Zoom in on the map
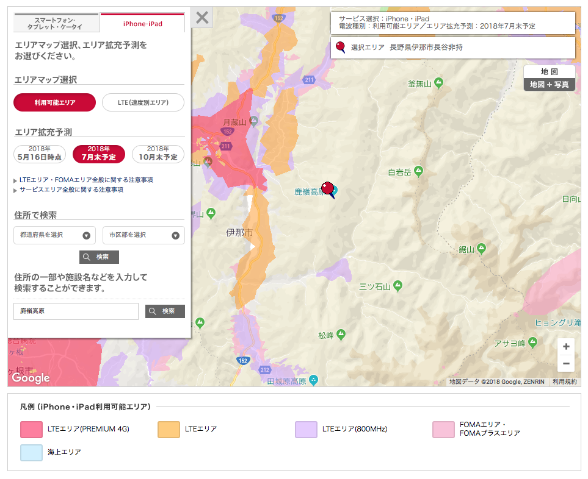Viewport: 588px width, 479px height. [566, 347]
